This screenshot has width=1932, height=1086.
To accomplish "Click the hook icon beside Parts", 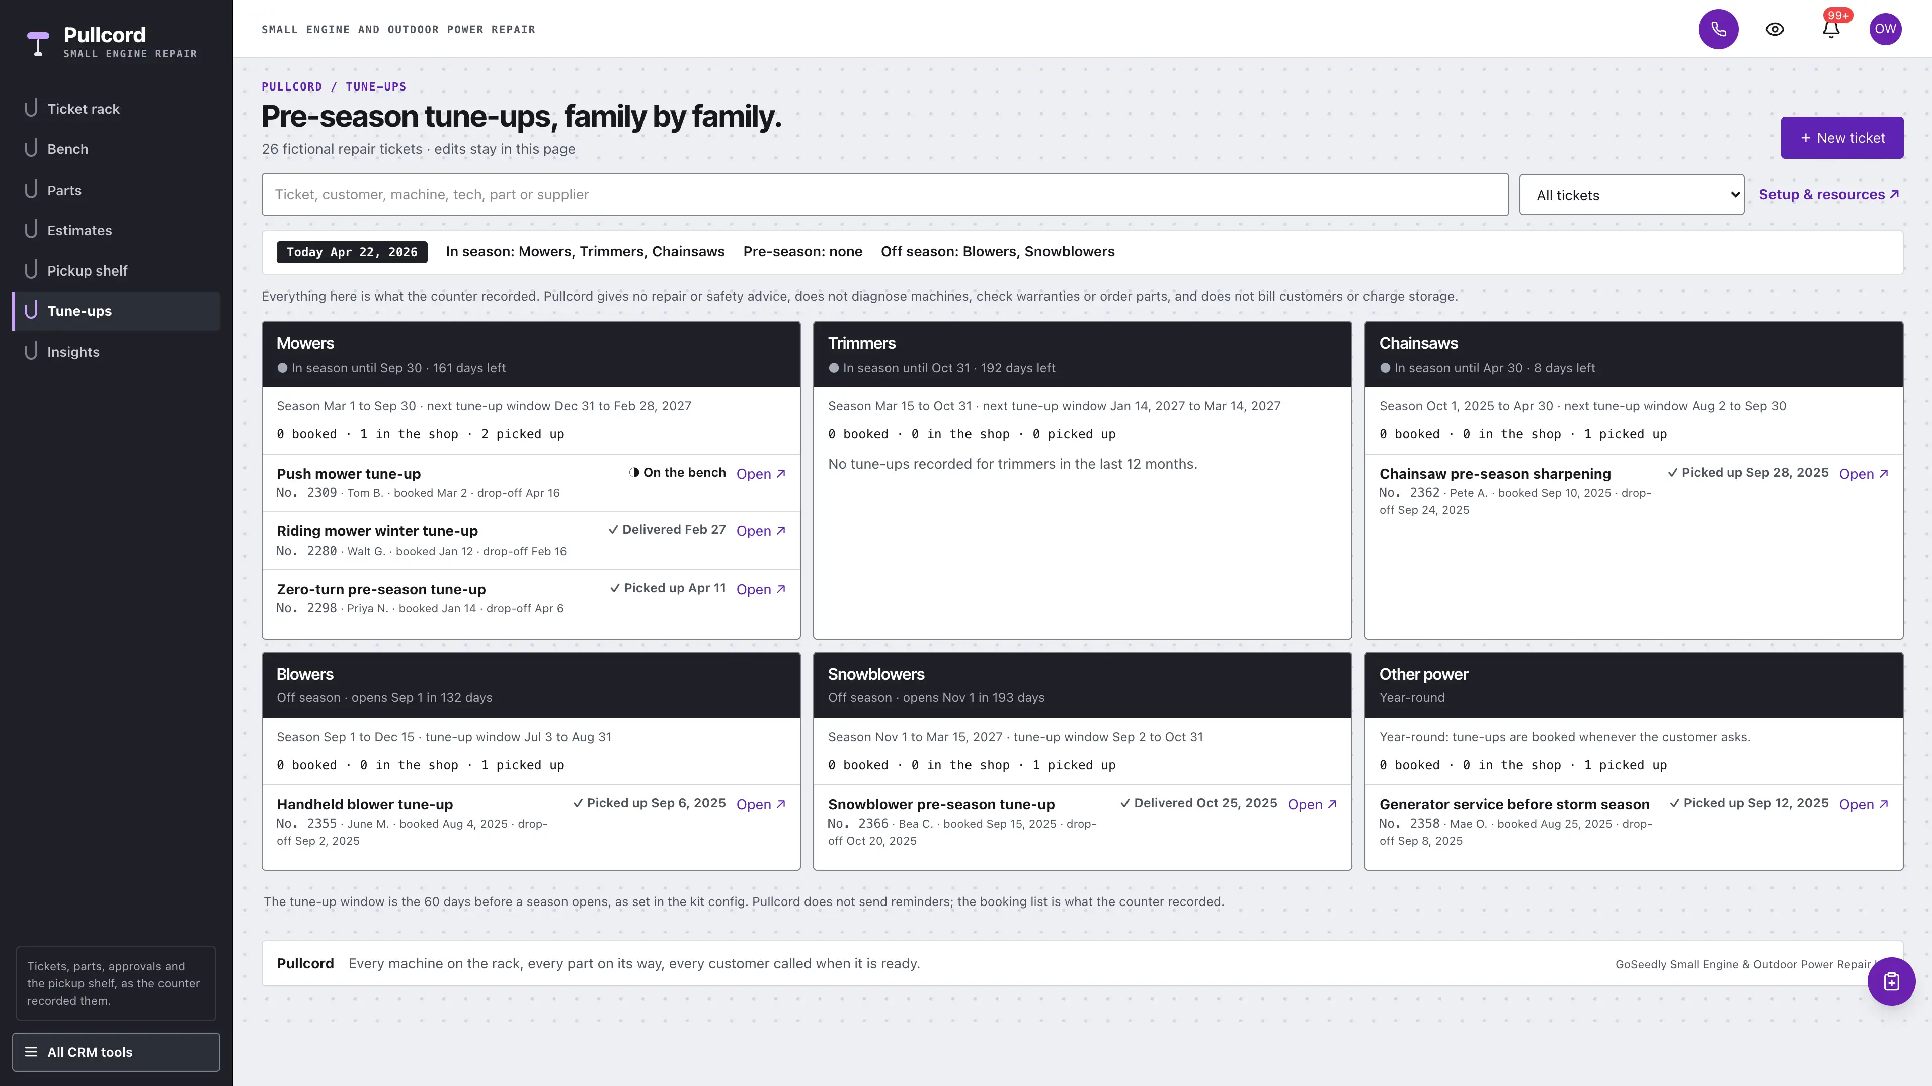I will pos(31,190).
